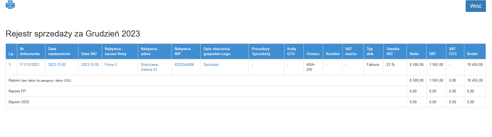Image resolution: width=492 pixels, height=137 pixels.
Task: Open document link F/1/12/2023
Action: tap(29, 64)
